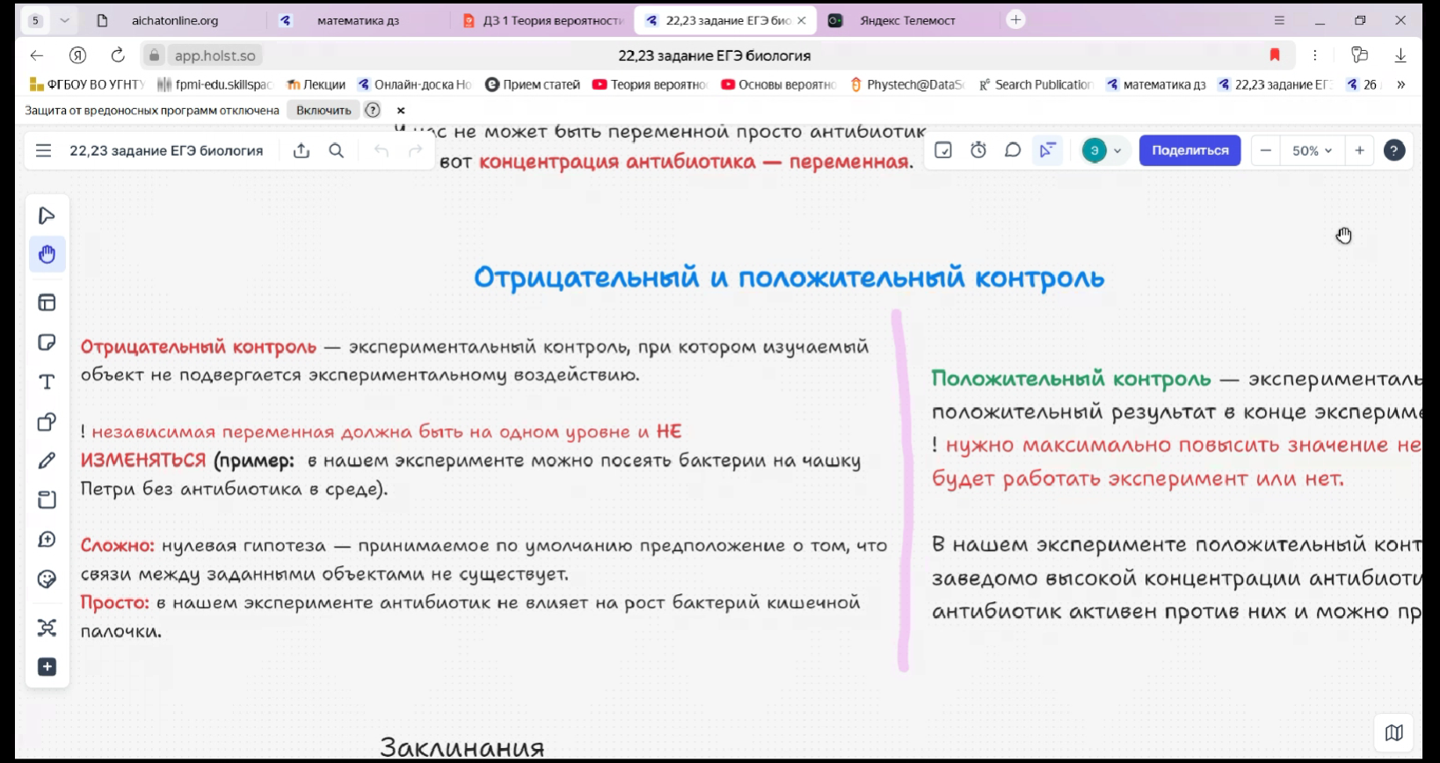
Task: Select the mind map connector tool
Action: click(47, 628)
